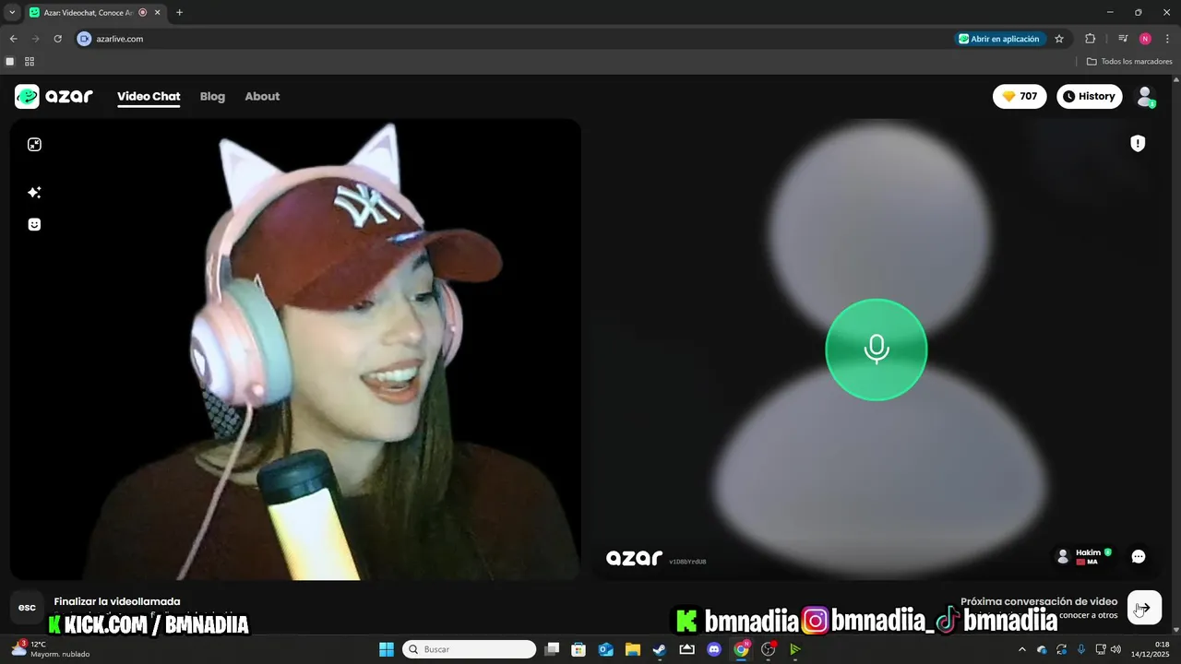This screenshot has width=1181, height=664.
Task: Open volume control in system tray
Action: click(1116, 649)
